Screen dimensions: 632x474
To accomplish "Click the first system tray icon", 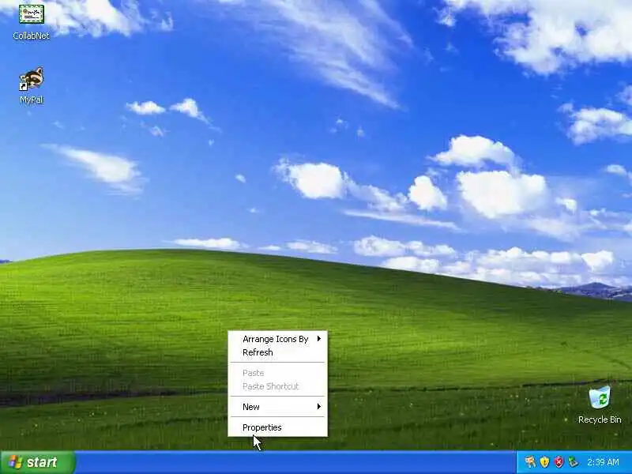I will tap(530, 461).
